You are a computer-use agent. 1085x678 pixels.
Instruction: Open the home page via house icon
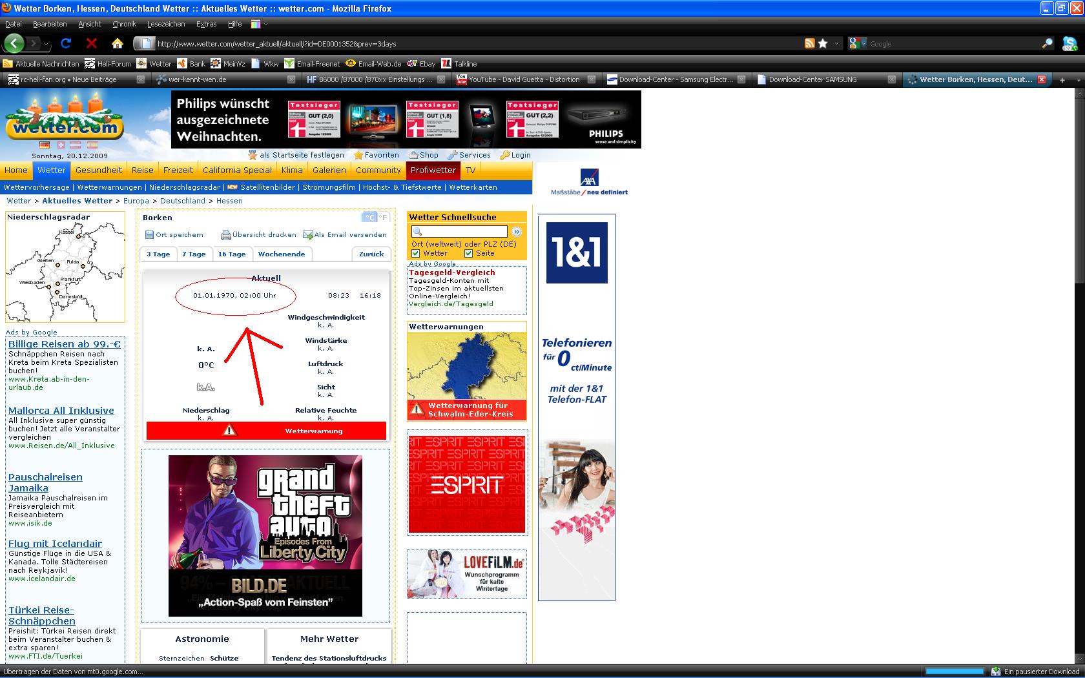(117, 43)
